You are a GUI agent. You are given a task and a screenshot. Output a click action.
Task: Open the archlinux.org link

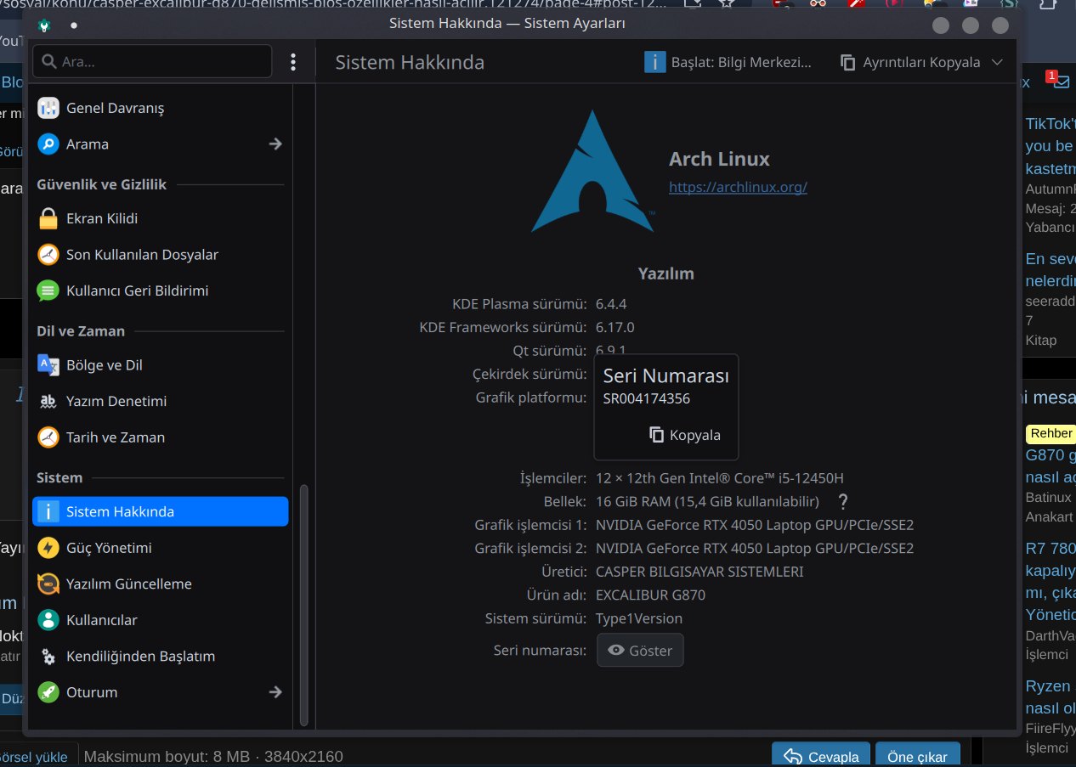[738, 187]
